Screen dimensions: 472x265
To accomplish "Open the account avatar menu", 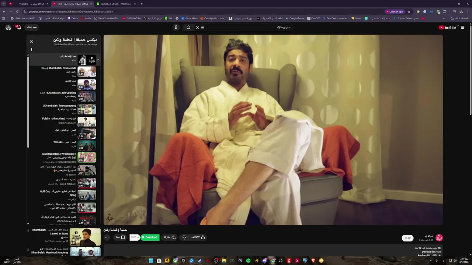I will click(8, 27).
